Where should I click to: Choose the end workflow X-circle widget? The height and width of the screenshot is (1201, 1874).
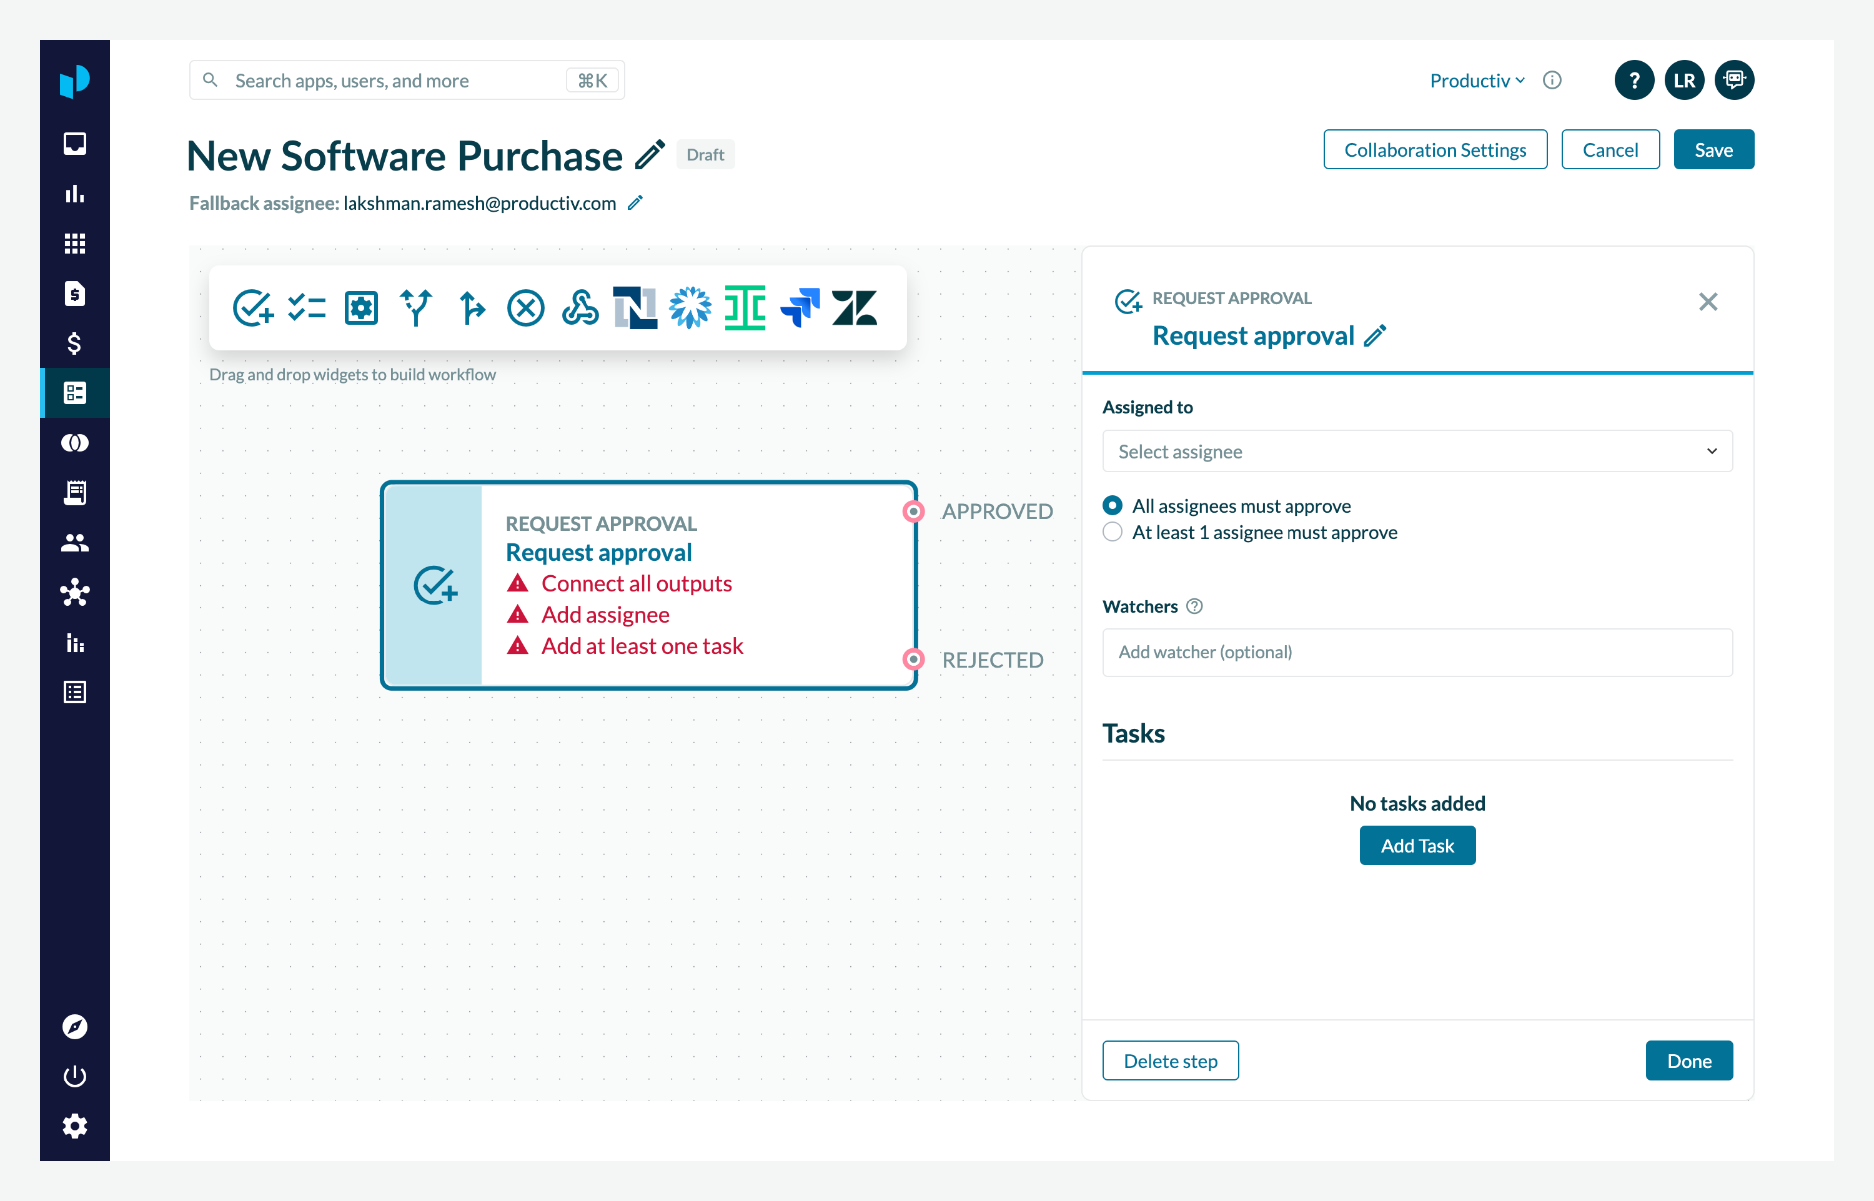tap(525, 307)
